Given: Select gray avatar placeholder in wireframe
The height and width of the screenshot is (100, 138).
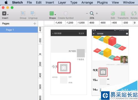Looking at the screenshot, I should click(81, 53).
